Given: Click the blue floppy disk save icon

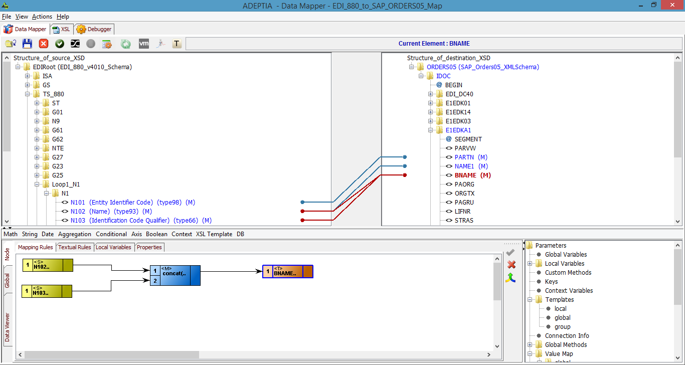Looking at the screenshot, I should click(x=27, y=44).
